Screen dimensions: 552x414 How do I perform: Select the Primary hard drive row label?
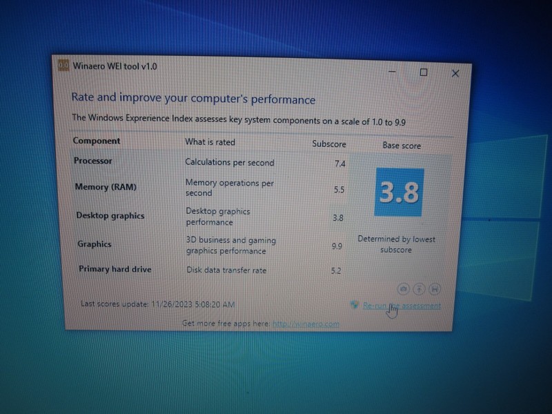click(x=115, y=269)
